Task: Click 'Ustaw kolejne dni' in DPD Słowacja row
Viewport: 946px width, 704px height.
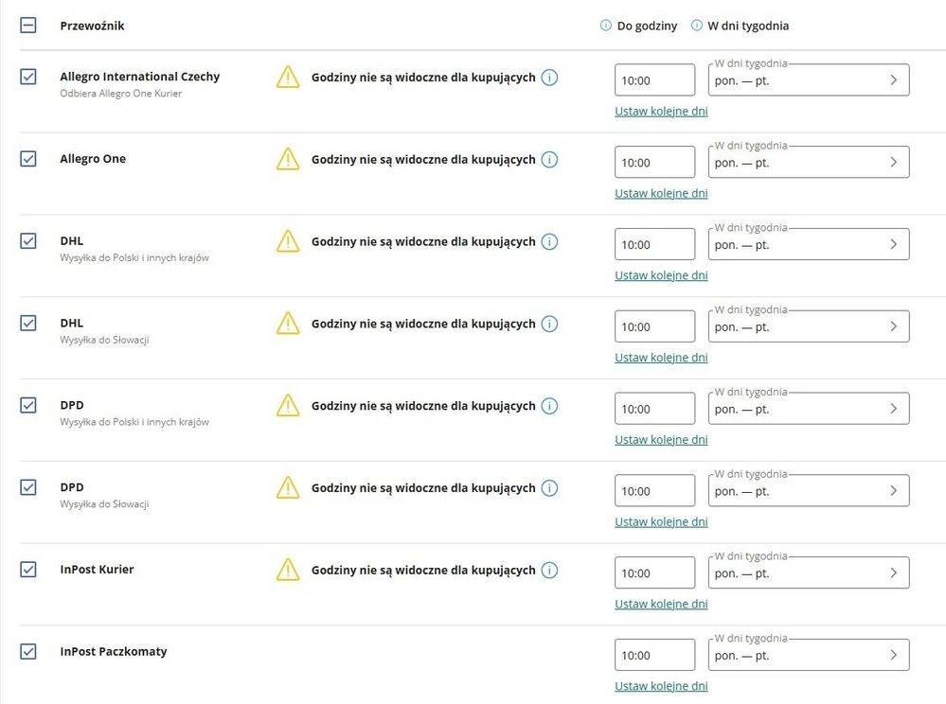Action: 661,521
